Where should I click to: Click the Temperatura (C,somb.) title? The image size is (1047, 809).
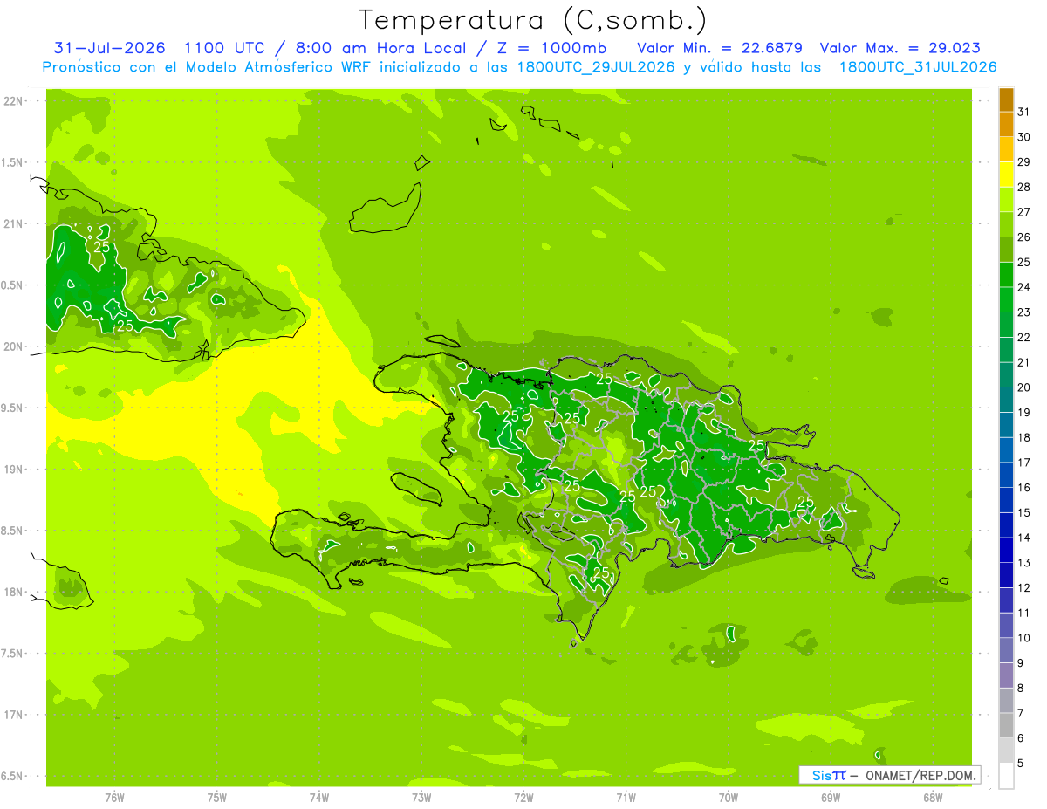pos(533,20)
